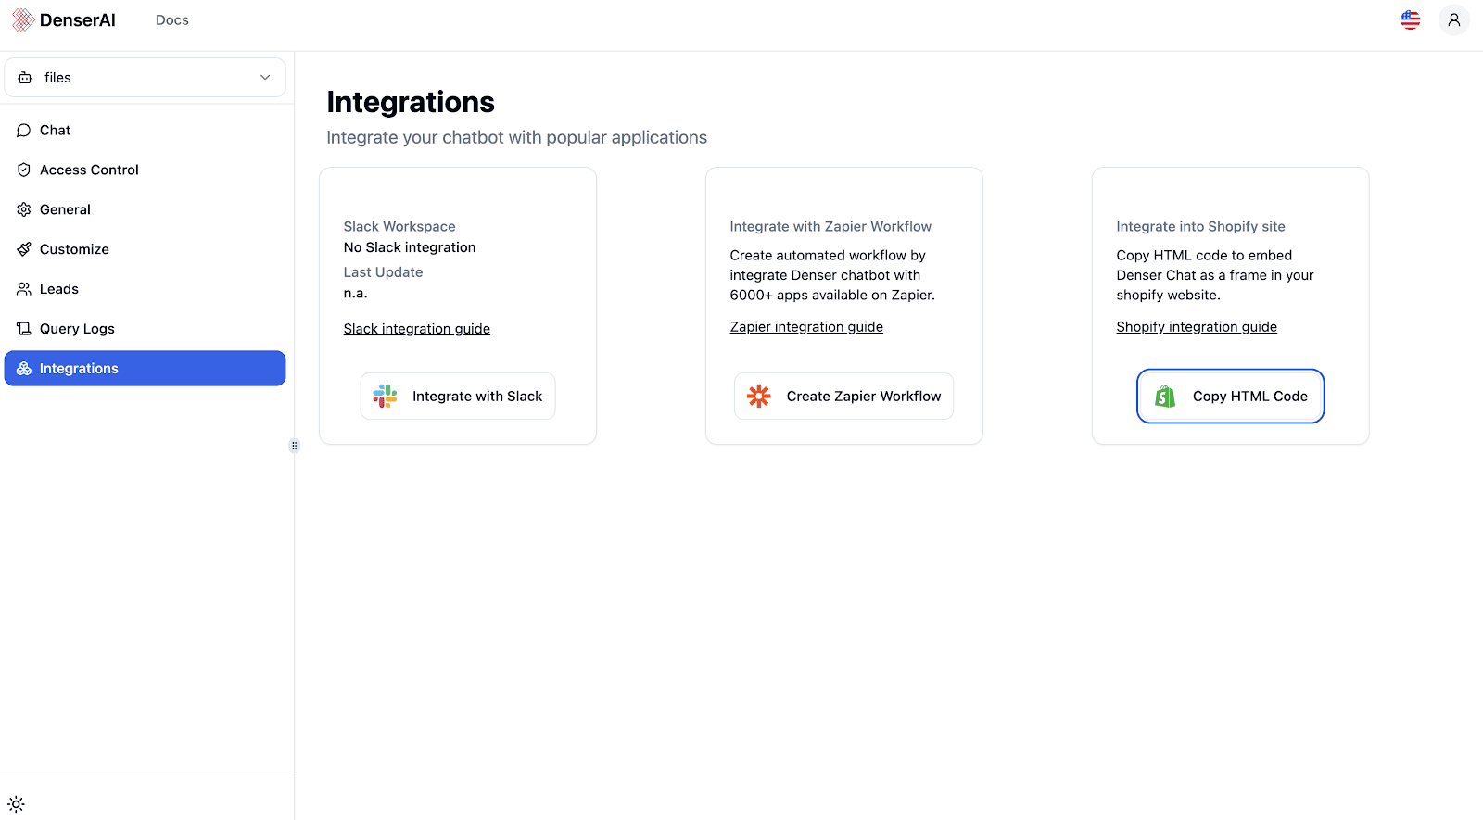Click the sidebar resize grip handle
Image resolution: width=1483 pixels, height=820 pixels.
click(x=295, y=446)
